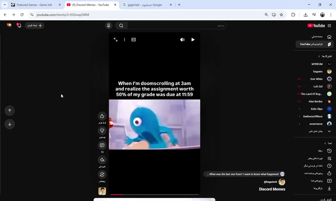Open Dxtr White subscription channel
The width and height of the screenshot is (336, 201).
point(315,79)
